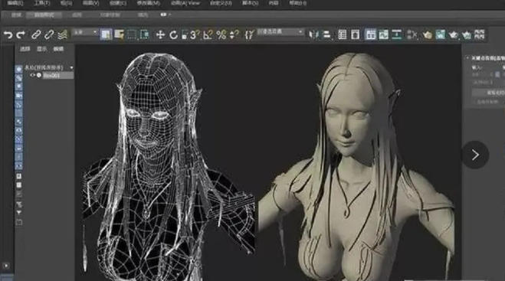505x281 pixels.
Task: Toggle the Percent Snap button
Action: pyautogui.click(x=221, y=34)
